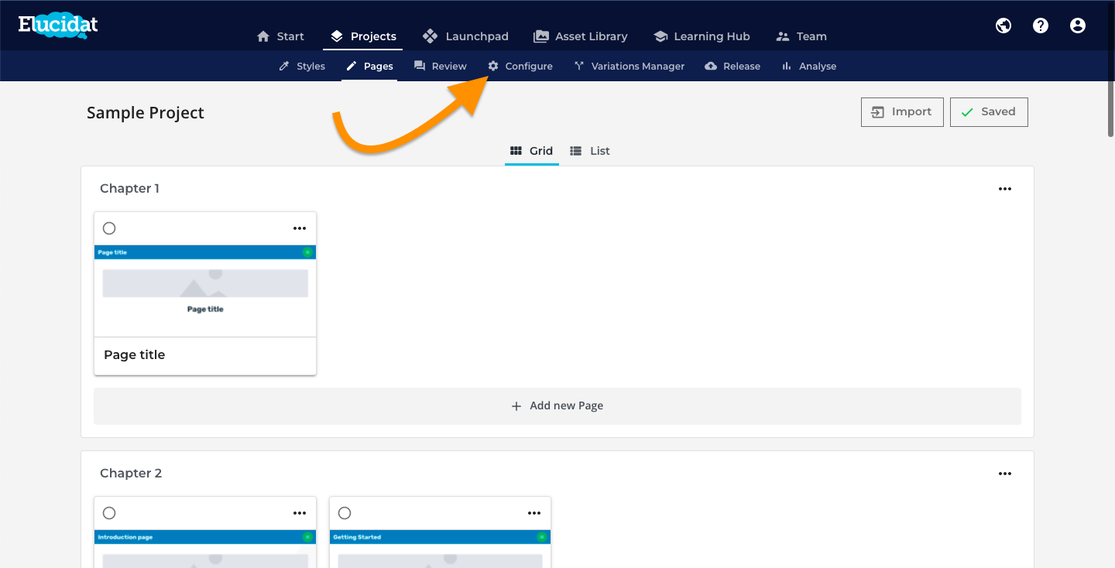Go to Learning Hub
The image size is (1115, 568).
click(x=702, y=36)
